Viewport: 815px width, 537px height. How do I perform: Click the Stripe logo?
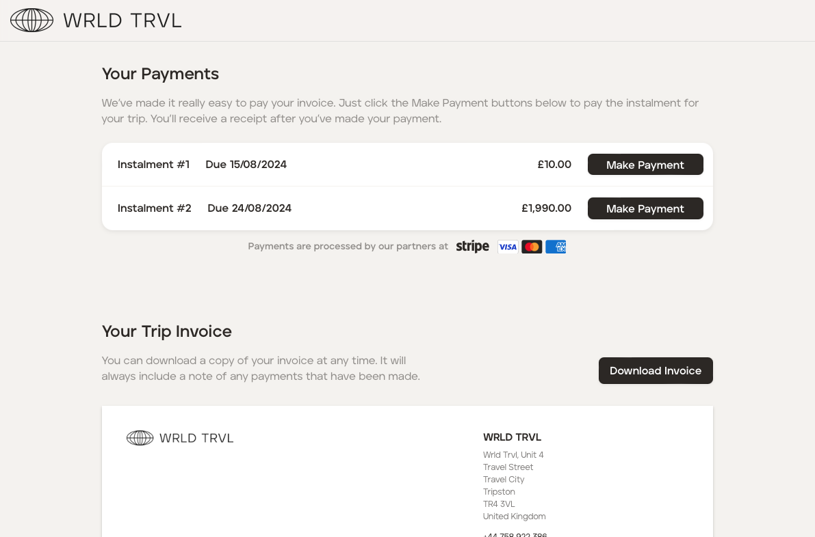pos(472,247)
